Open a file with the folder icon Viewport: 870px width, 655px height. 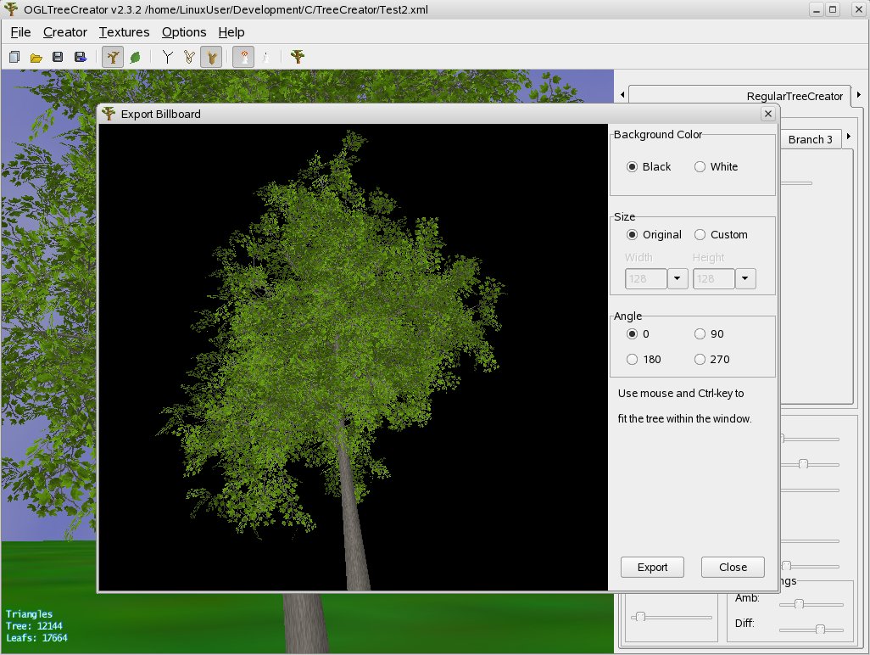36,57
